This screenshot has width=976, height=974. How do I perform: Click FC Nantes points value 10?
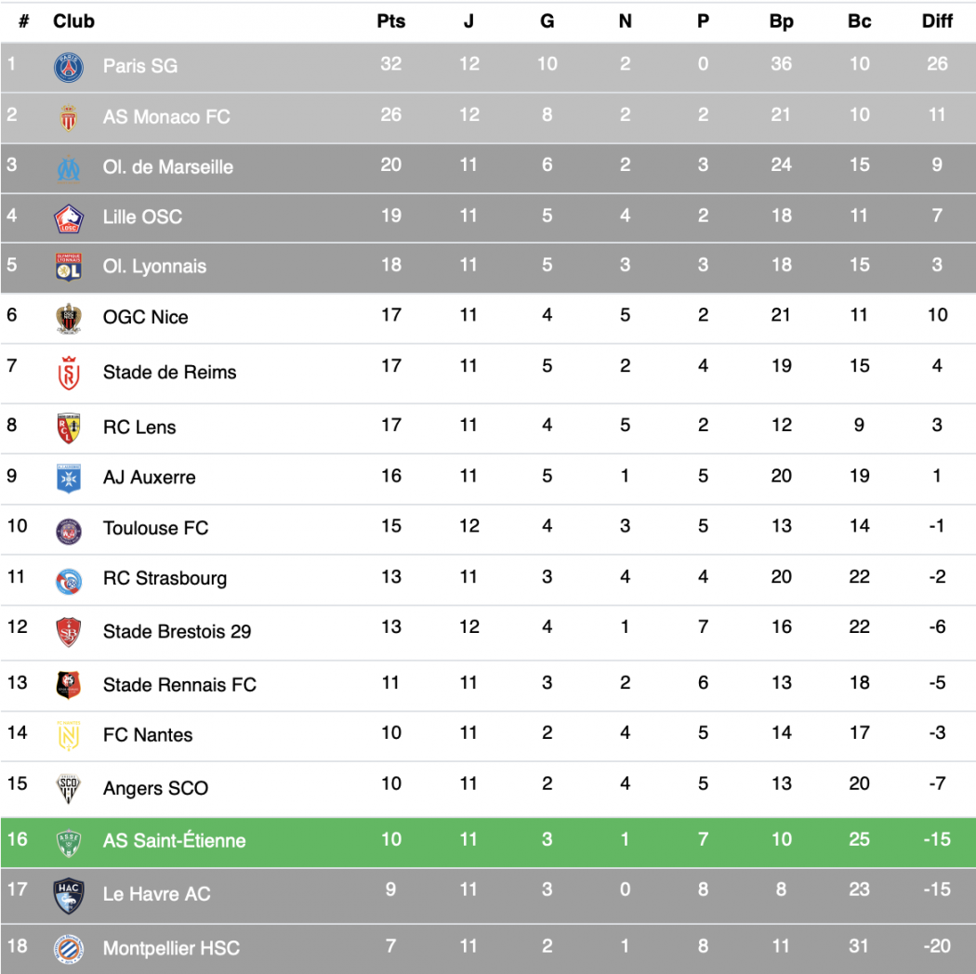[391, 732]
